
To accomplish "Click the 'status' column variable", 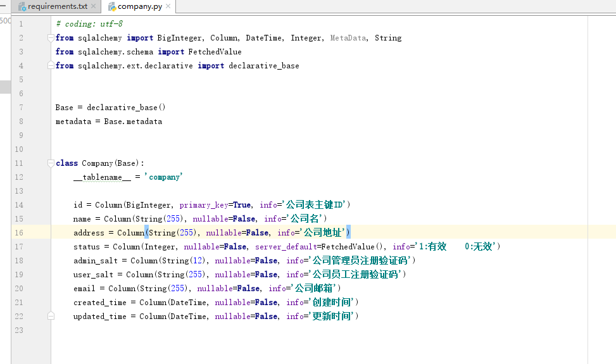I will point(87,247).
